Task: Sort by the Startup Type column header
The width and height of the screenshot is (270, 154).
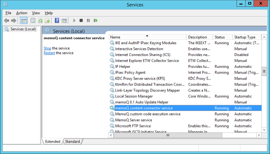Action: coord(247,37)
